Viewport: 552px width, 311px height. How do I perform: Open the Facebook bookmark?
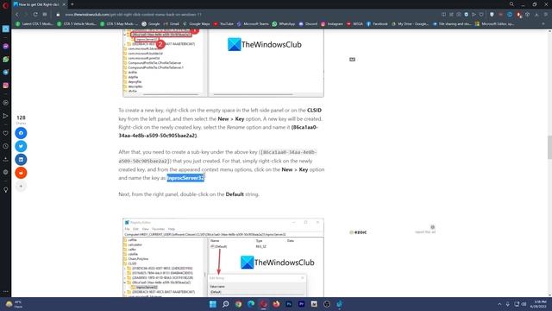coord(377,24)
